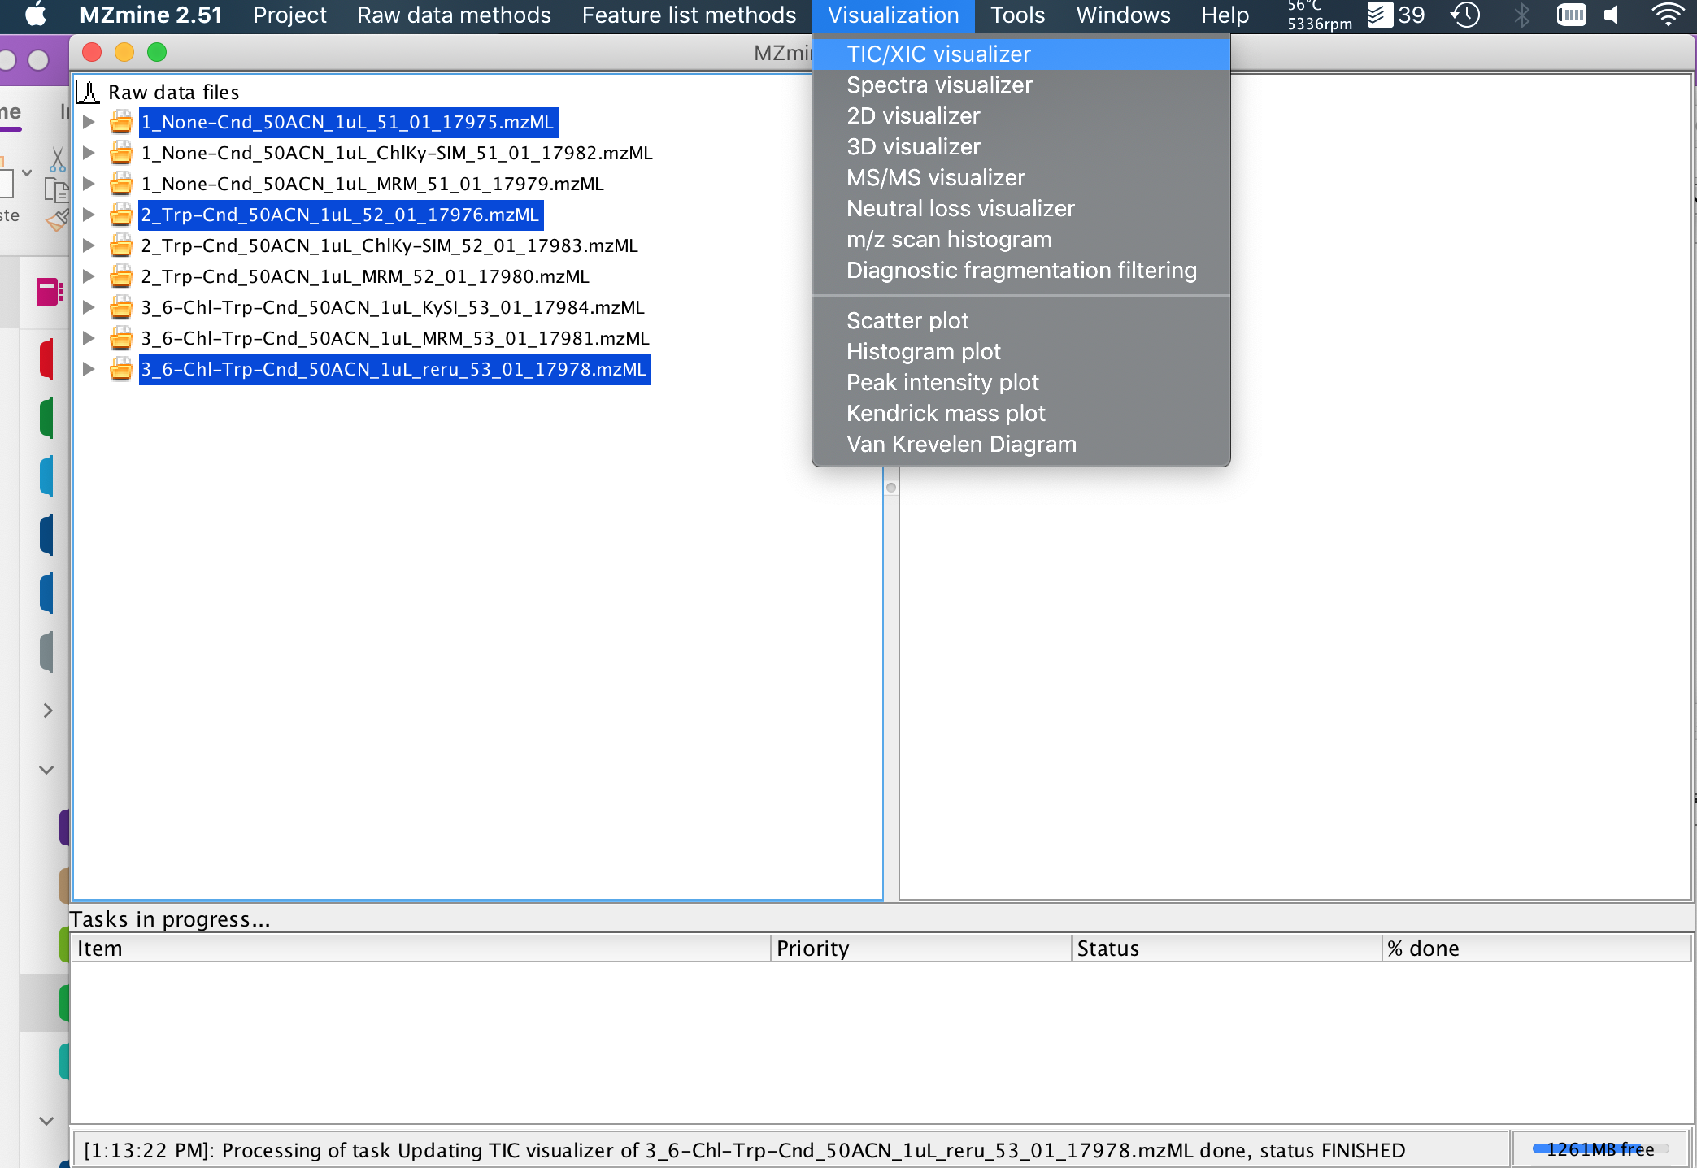Choose Neutral loss visualizer
The image size is (1697, 1168).
point(1020,209)
